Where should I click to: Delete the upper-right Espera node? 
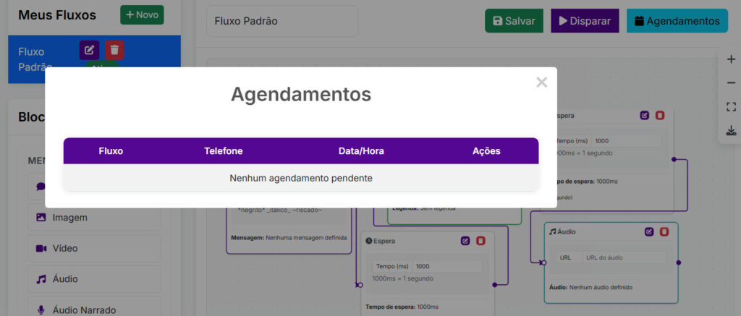tap(660, 115)
